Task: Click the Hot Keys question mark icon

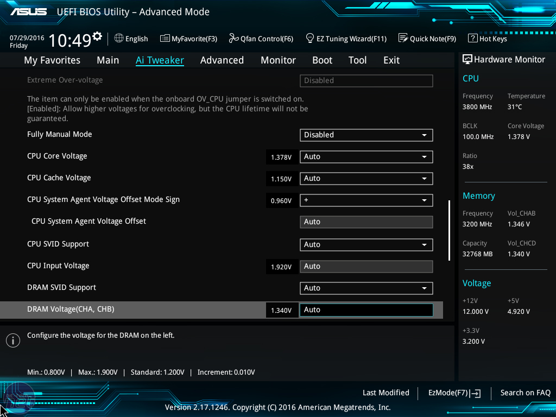Action: 472,38
